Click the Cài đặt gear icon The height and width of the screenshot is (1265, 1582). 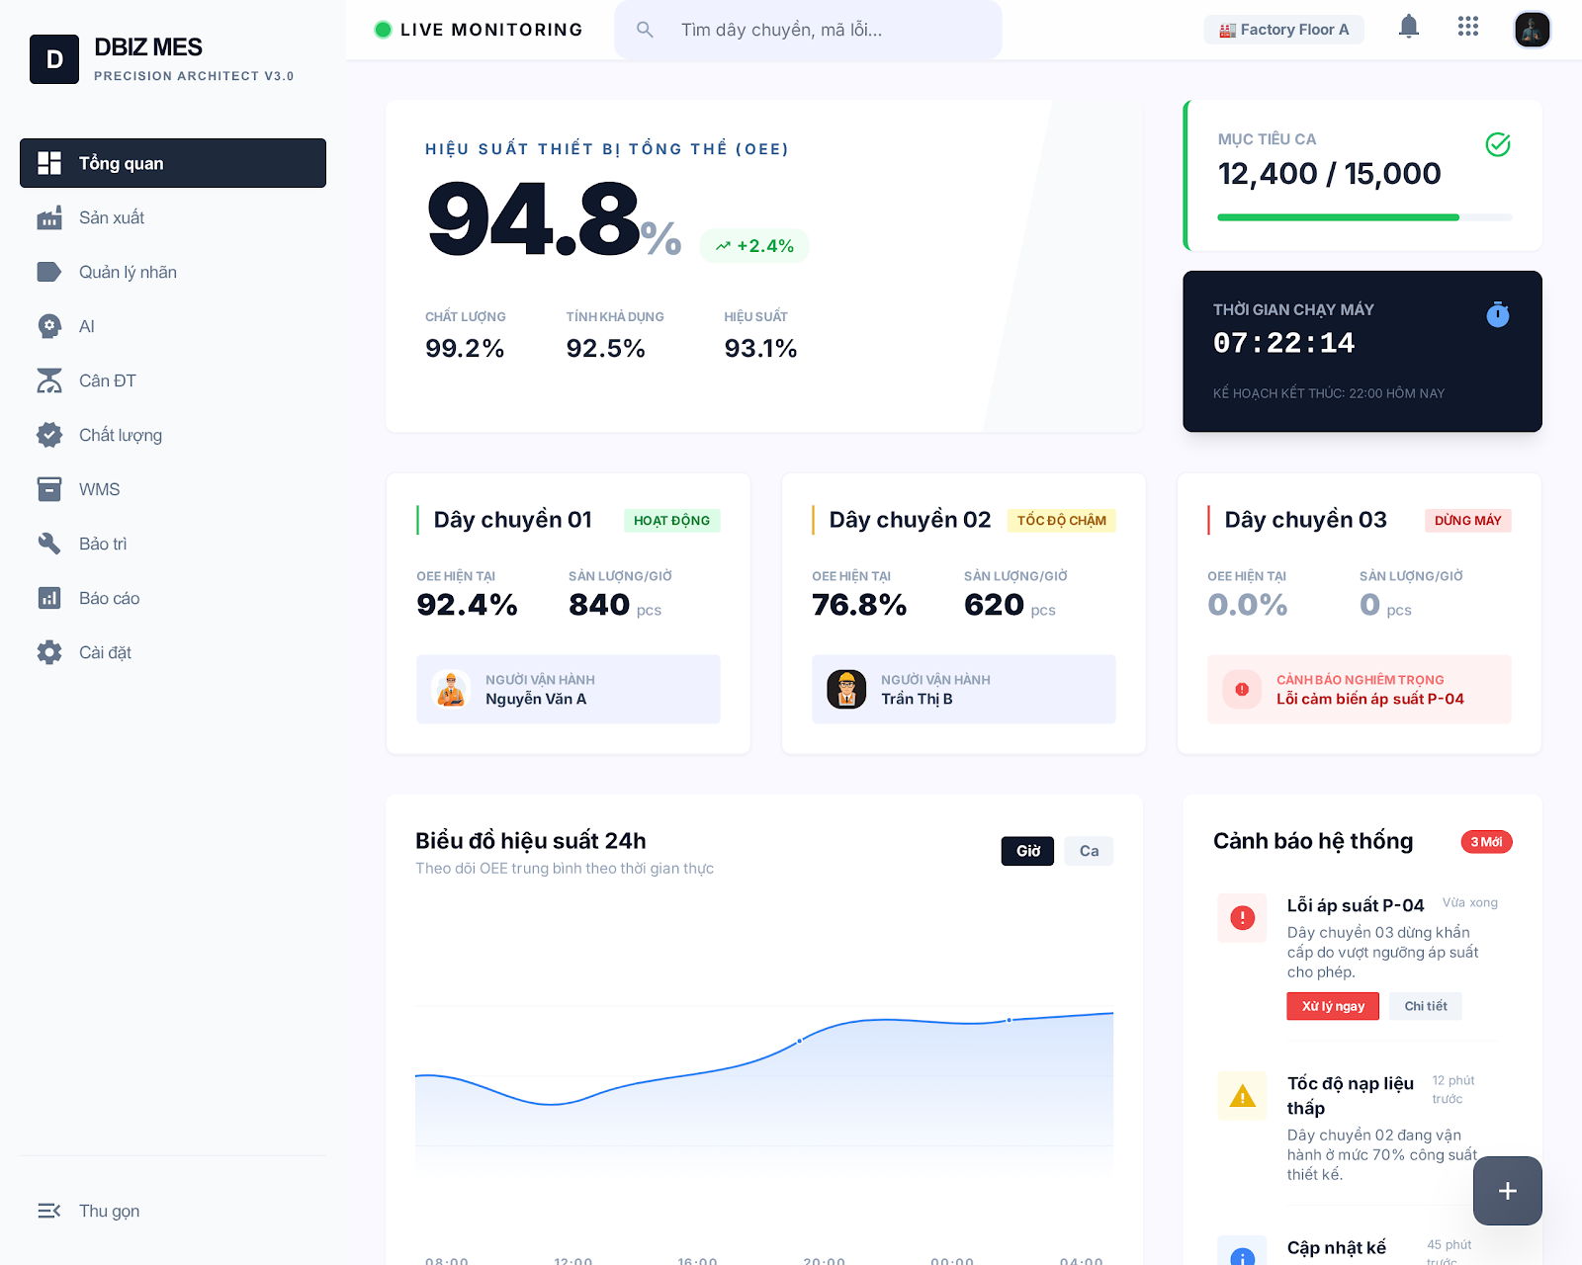pos(49,652)
